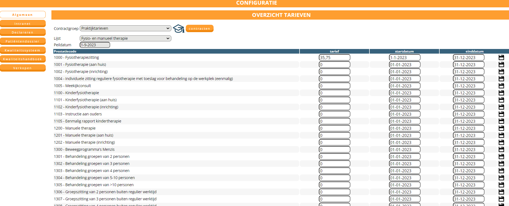Save the 1000 Fysiotherapiezitting tariff row

tap(501, 57)
